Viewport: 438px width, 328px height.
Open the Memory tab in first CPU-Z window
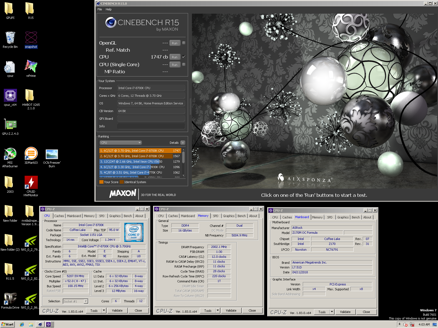pos(89,216)
